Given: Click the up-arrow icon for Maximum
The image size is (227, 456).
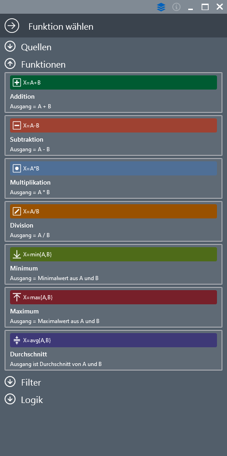Looking at the screenshot, I should 17,297.
